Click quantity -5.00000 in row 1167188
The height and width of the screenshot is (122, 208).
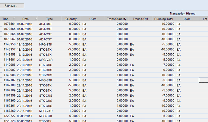(x=74, y=85)
